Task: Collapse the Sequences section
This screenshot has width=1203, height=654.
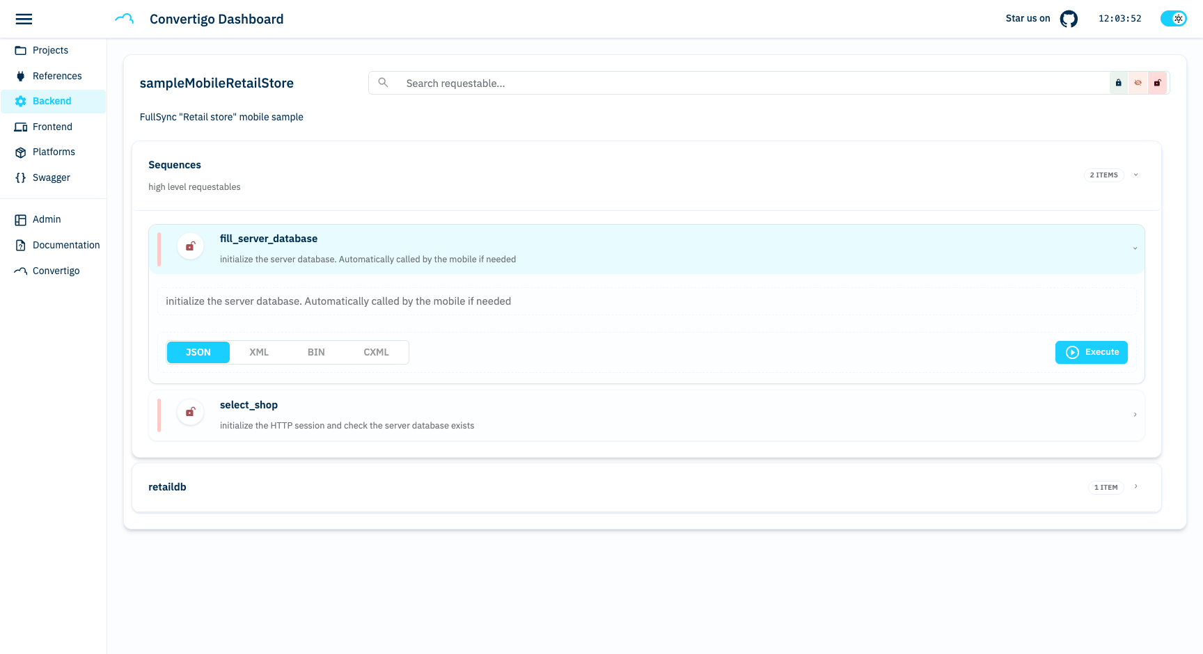Action: (1135, 175)
